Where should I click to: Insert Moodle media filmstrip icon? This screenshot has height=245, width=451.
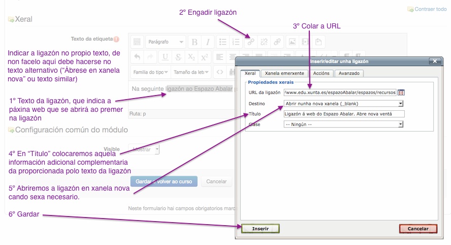coord(305,42)
